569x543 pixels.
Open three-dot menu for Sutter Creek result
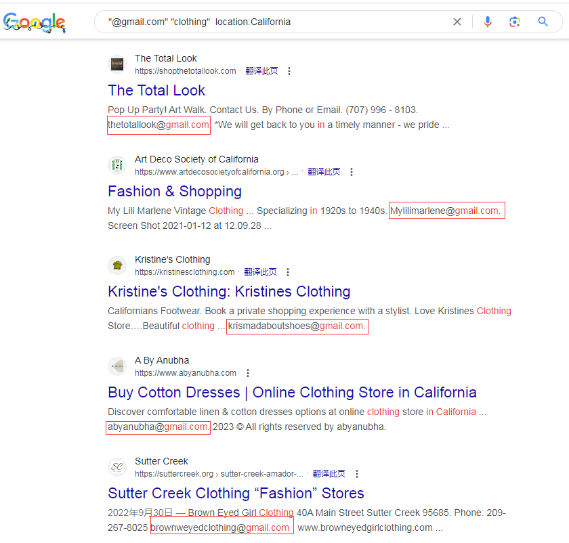(x=357, y=474)
